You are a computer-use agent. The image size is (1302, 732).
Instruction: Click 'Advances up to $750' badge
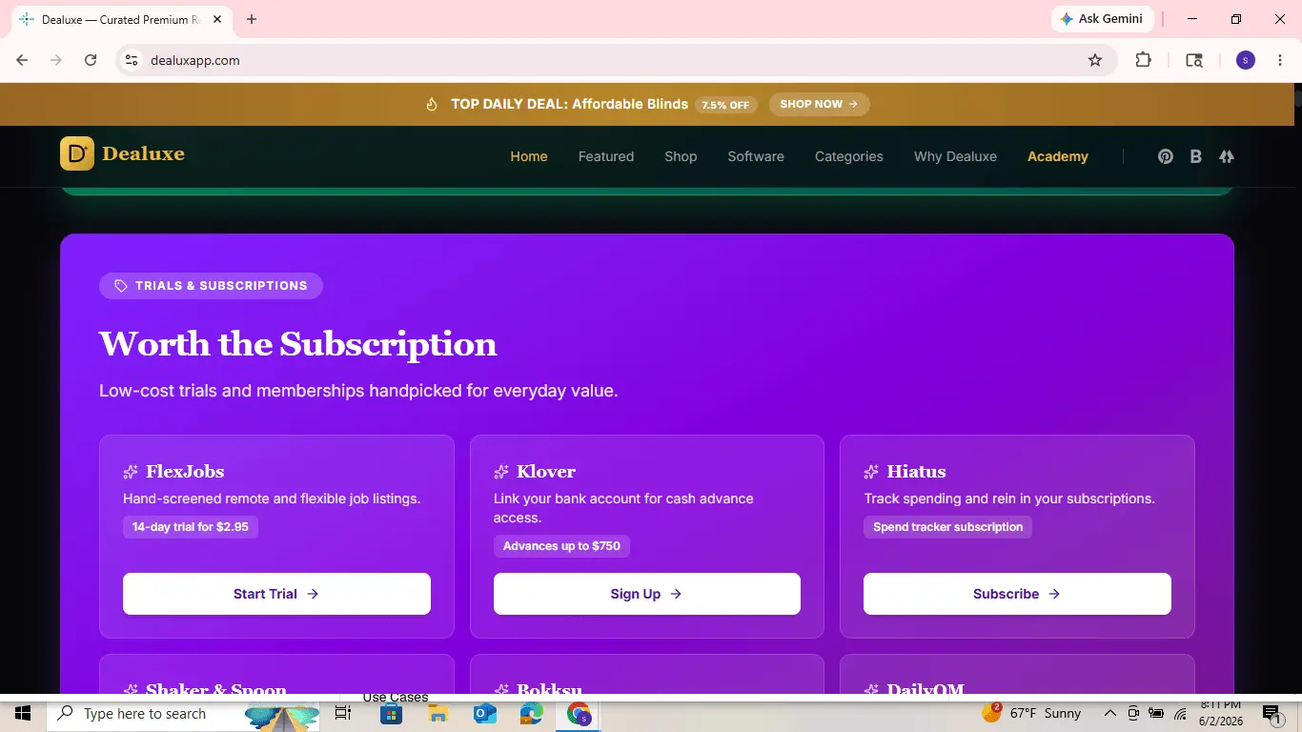click(x=561, y=546)
